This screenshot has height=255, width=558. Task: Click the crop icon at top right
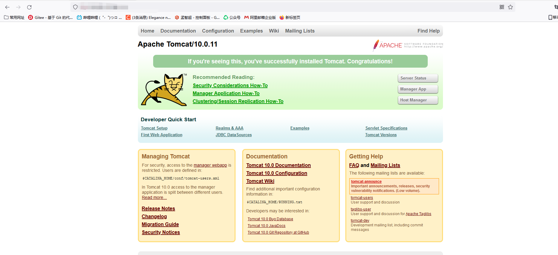pyautogui.click(x=556, y=7)
